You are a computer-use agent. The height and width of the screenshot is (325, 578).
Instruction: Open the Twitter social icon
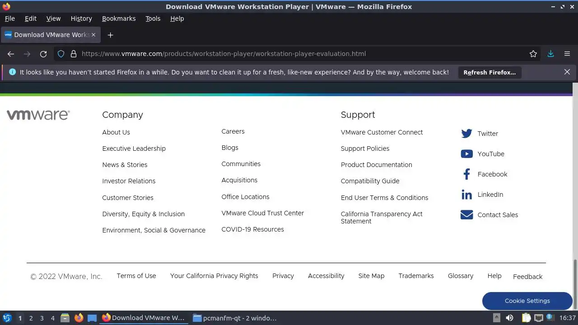tap(466, 134)
